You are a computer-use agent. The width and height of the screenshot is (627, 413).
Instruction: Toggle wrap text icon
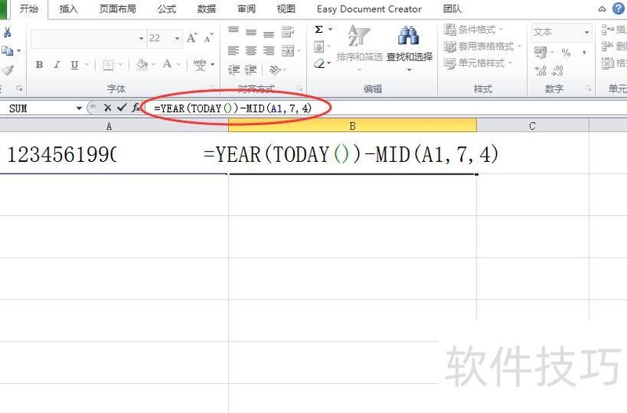(x=288, y=32)
